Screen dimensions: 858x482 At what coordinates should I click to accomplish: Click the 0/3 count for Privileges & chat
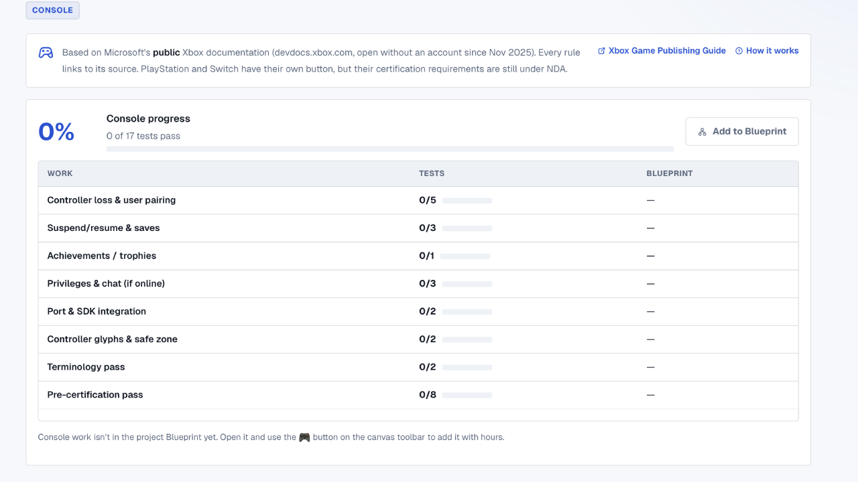coord(428,284)
